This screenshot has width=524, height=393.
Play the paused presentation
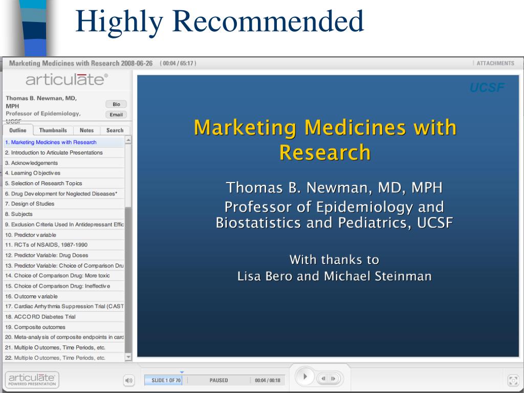[304, 377]
